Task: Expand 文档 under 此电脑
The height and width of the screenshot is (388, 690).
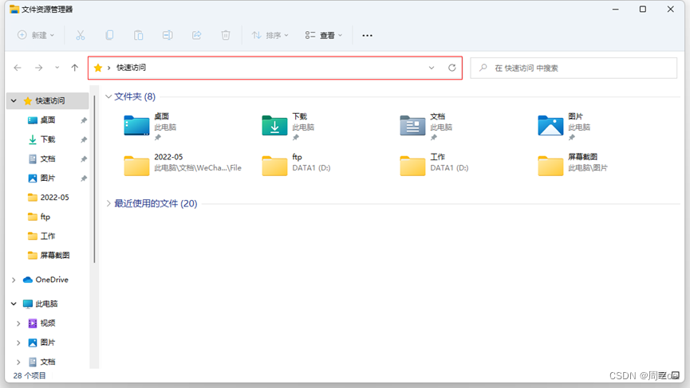Action: pyautogui.click(x=18, y=362)
